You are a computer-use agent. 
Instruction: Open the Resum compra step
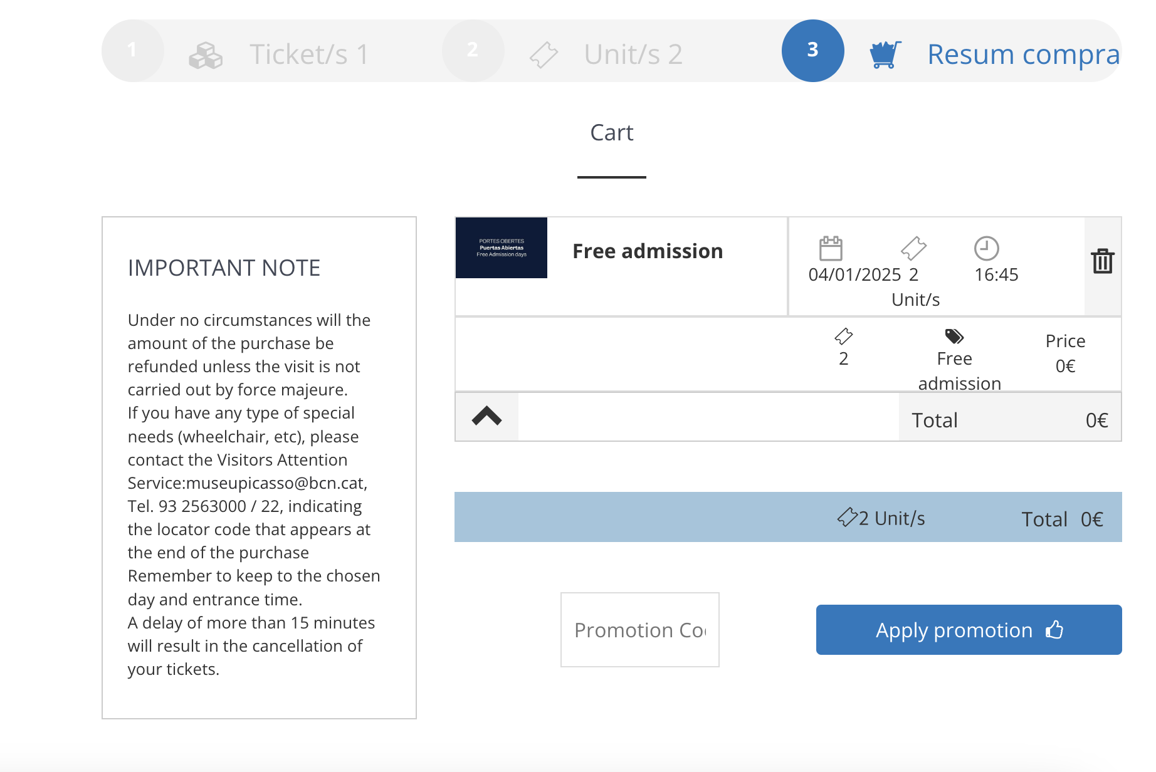[1022, 55]
